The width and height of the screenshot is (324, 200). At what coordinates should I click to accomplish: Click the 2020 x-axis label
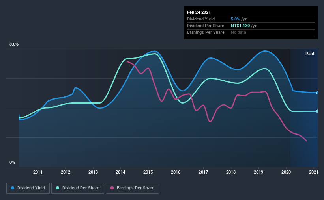pyautogui.click(x=286, y=172)
